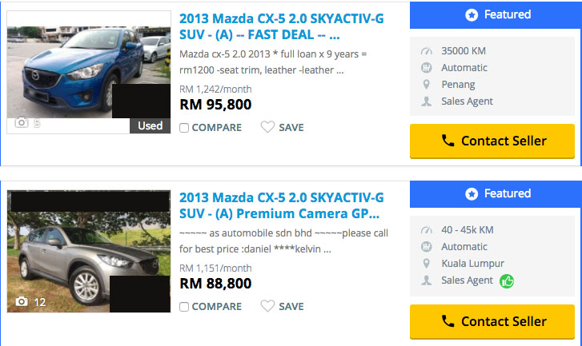Click the heart Save icon on grey Mazda listing
The width and height of the screenshot is (582, 346).
(267, 306)
